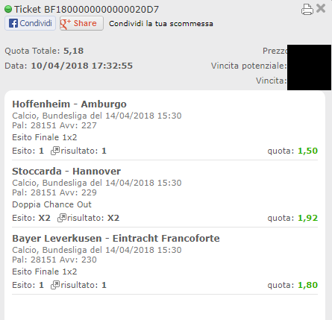Select the Stoccarda - Hannover match title
The width and height of the screenshot is (332, 320).
click(66, 172)
